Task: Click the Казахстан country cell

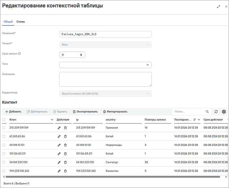Action: [112, 171]
